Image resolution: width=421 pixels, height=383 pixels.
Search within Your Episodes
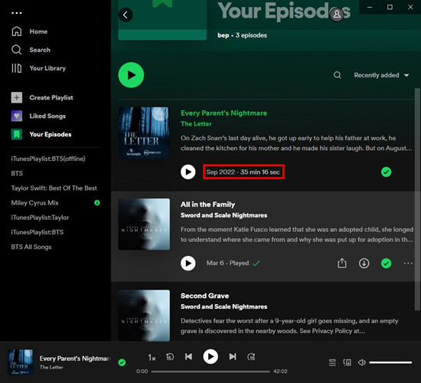coord(338,75)
